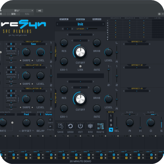Viewport: 164px width, 164px height.
Task: Click previous preset arrow left of Init
Action: pyautogui.click(x=58, y=24)
